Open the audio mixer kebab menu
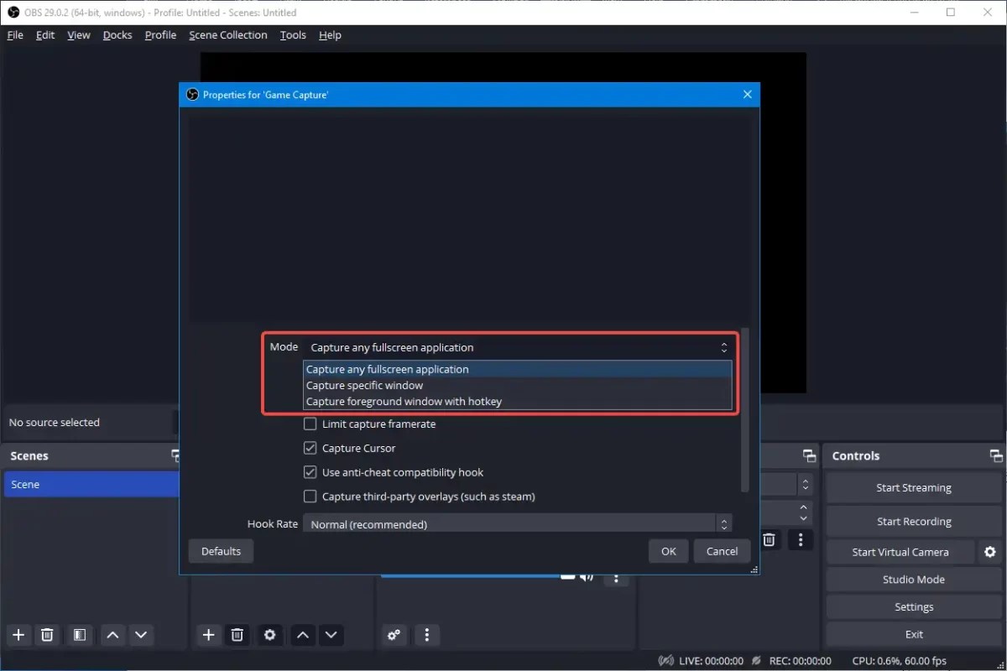Image resolution: width=1007 pixels, height=671 pixels. [x=427, y=635]
